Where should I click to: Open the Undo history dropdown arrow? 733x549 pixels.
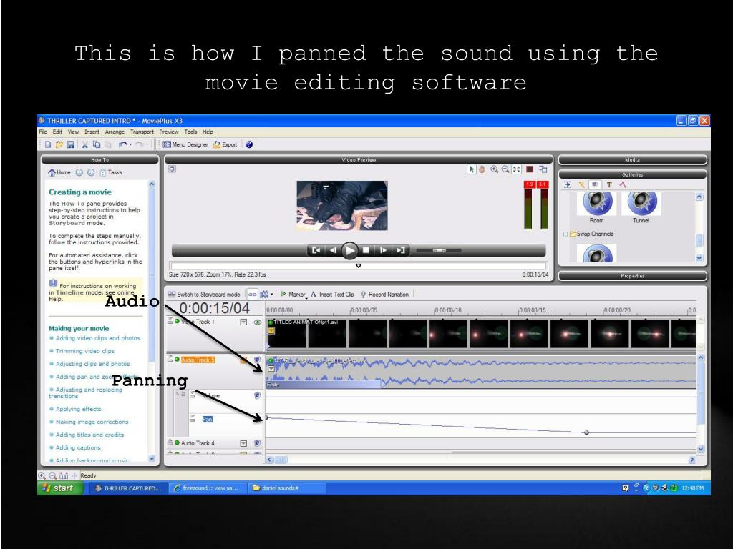(130, 144)
